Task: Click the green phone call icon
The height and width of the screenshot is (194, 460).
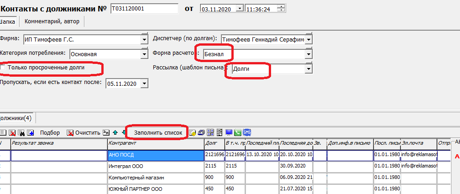Action: click(x=238, y=132)
